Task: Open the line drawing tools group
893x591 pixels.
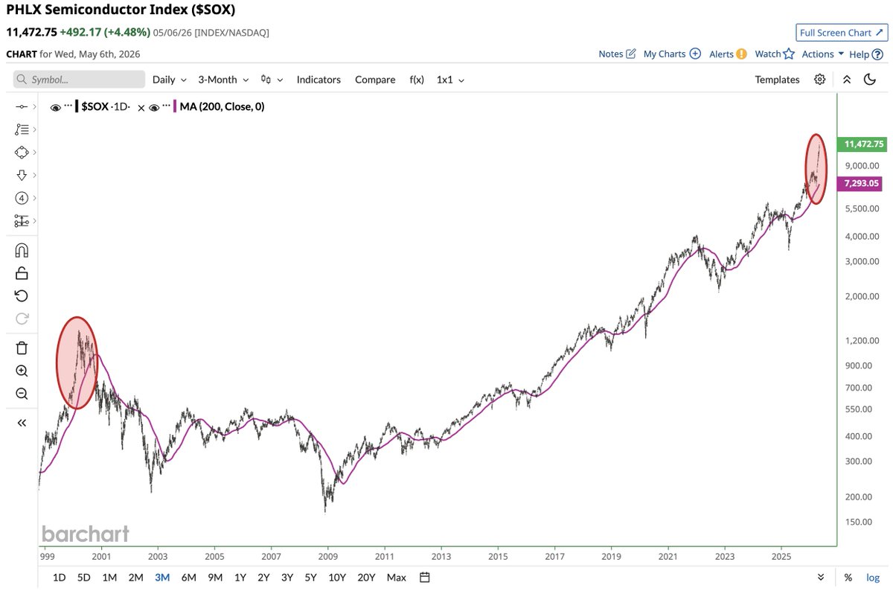Action: pos(22,107)
